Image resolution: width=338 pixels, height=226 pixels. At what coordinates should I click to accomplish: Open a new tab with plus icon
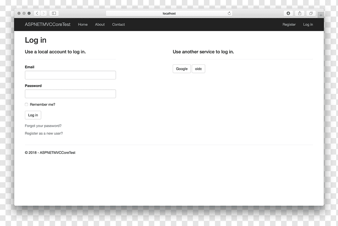321,15
